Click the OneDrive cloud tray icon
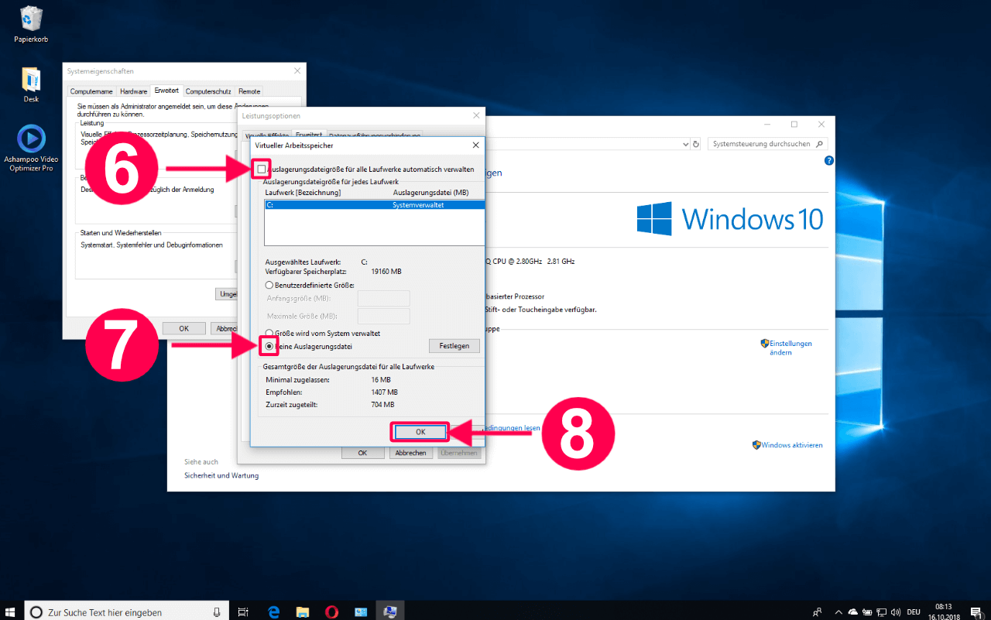991x620 pixels. click(x=853, y=611)
